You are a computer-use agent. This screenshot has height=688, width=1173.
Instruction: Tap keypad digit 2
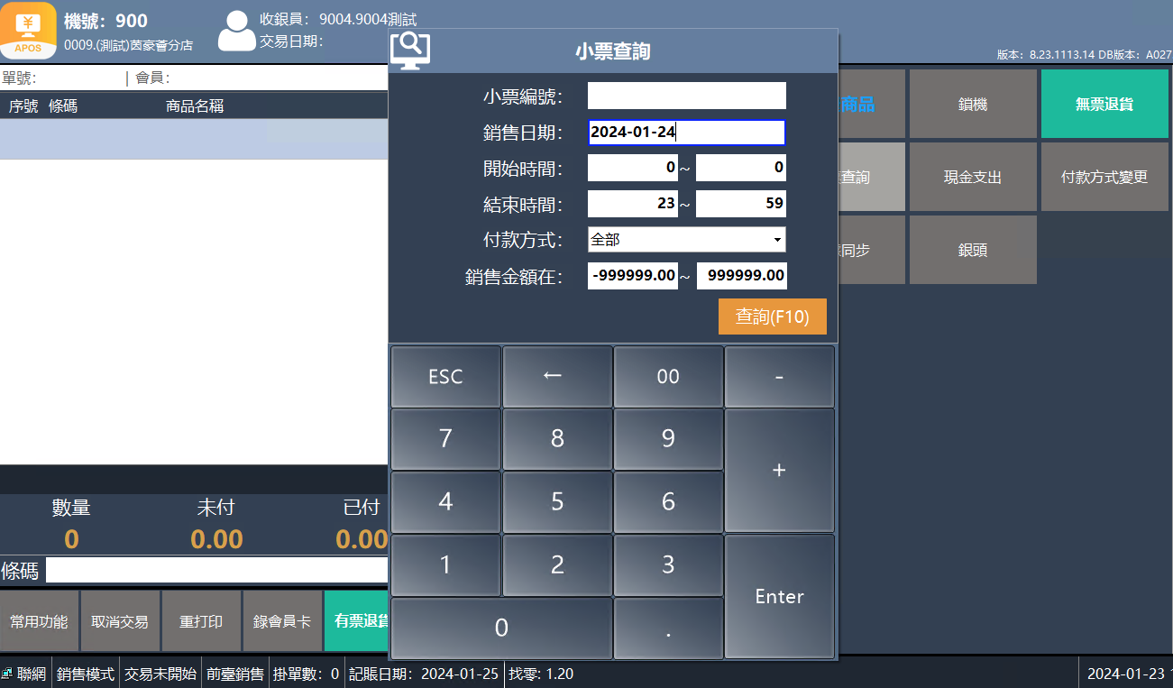point(557,565)
